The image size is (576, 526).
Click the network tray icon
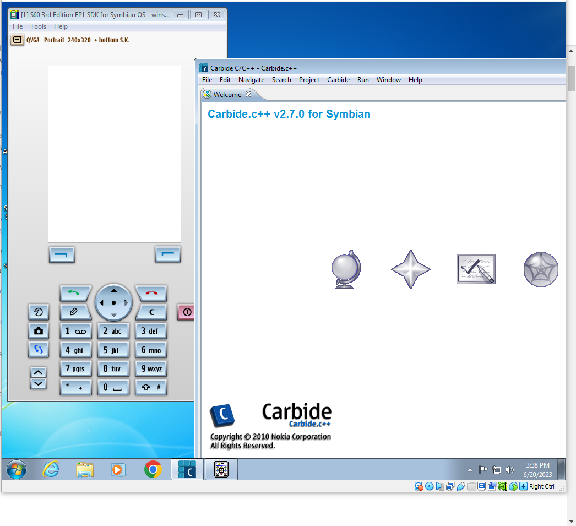[x=496, y=470]
